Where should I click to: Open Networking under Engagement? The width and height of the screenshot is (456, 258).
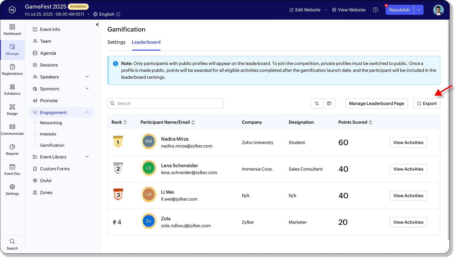[x=51, y=123]
